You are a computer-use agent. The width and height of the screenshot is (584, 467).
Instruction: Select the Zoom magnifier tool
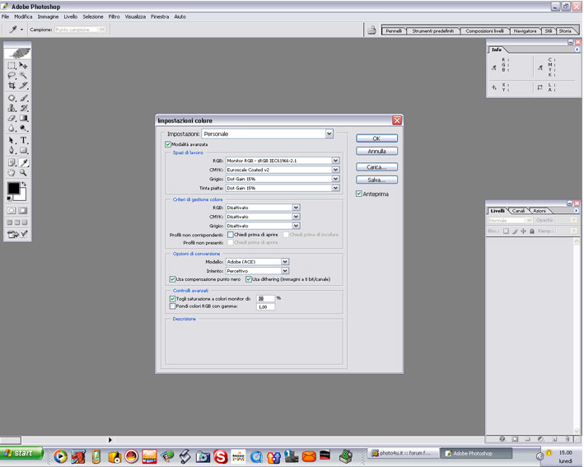pos(24,173)
